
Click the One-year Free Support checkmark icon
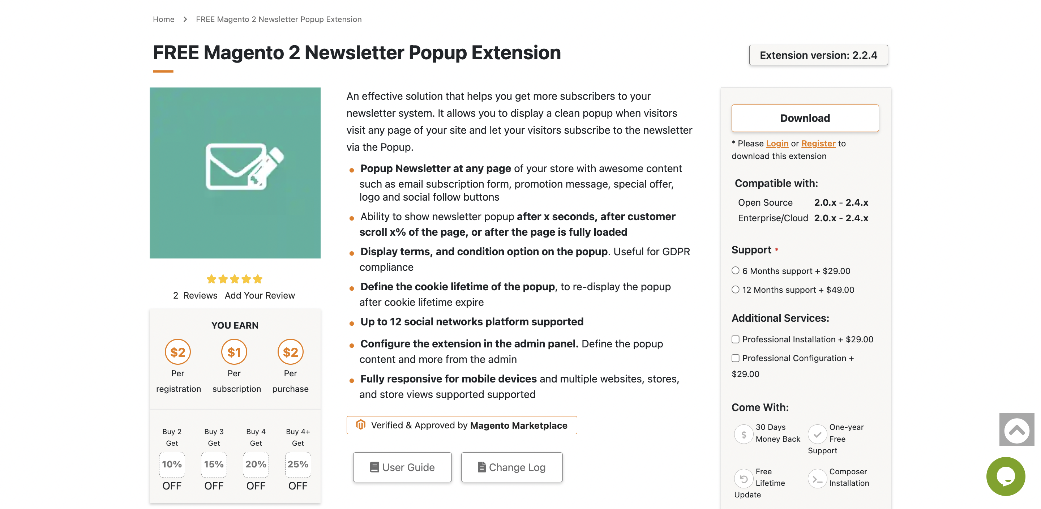tap(817, 435)
